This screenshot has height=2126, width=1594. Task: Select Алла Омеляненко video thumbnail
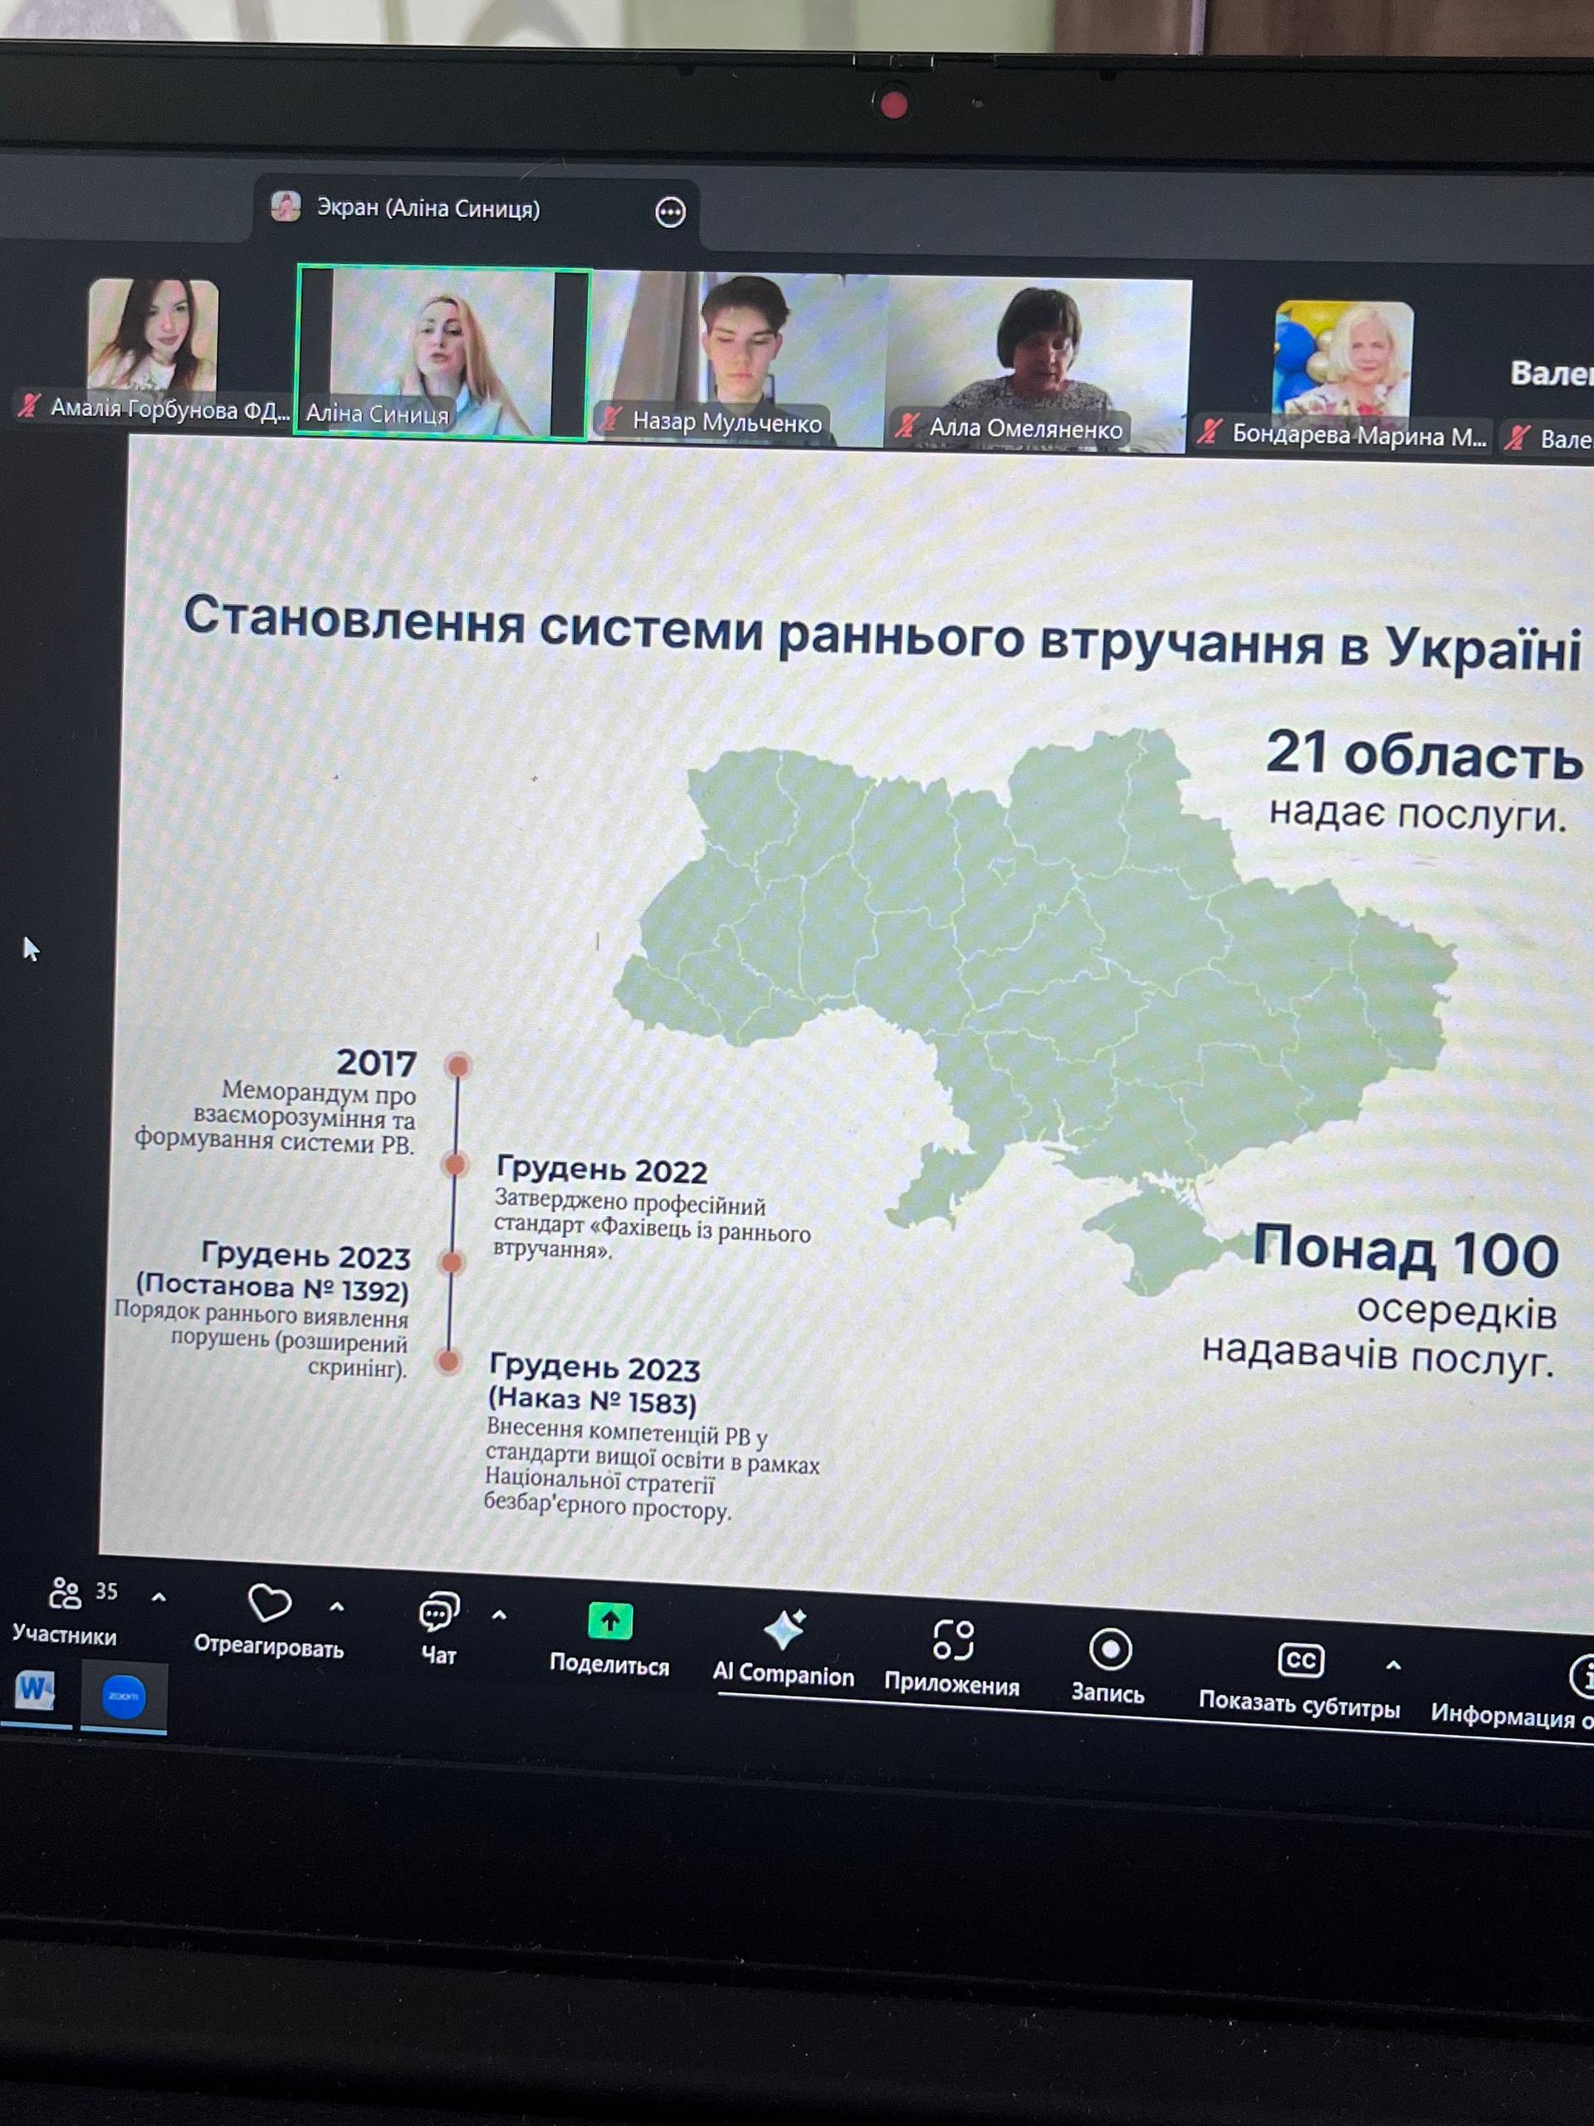point(1038,363)
